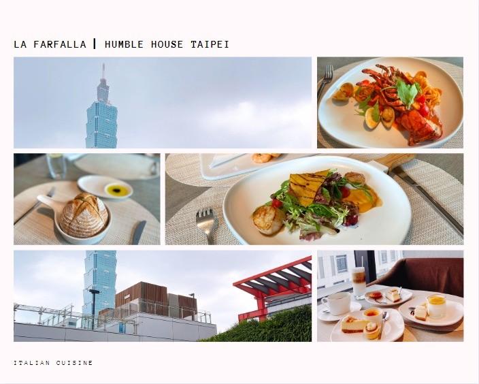This screenshot has width=479, height=384.
Task: Click the fork beside the scallop salad
Action: (208, 225)
